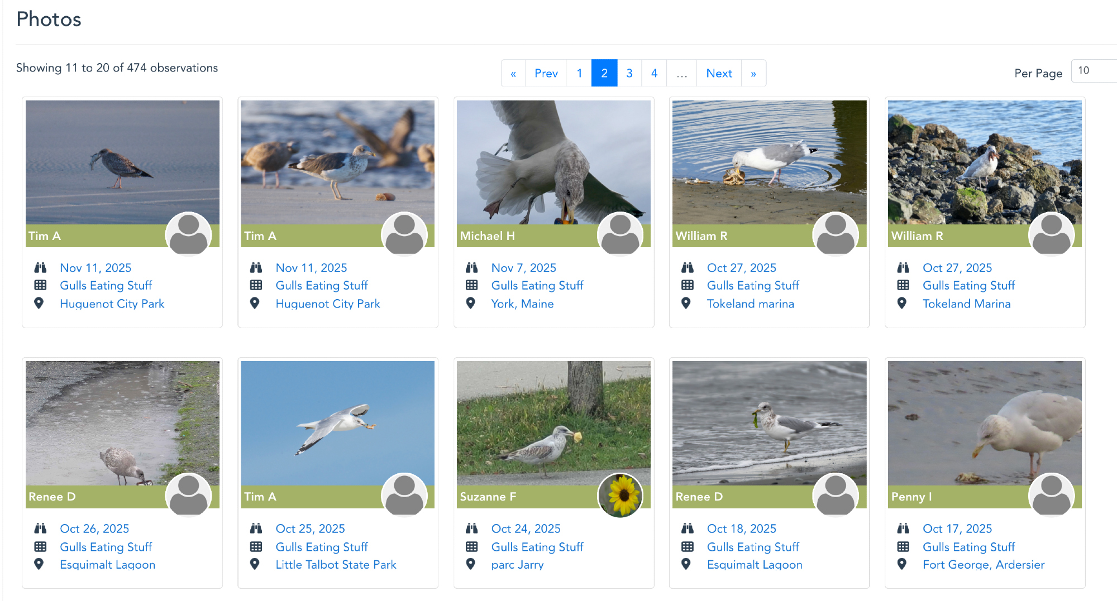The image size is (1117, 601).
Task: Open Little Talbot State Park location
Action: (x=336, y=565)
